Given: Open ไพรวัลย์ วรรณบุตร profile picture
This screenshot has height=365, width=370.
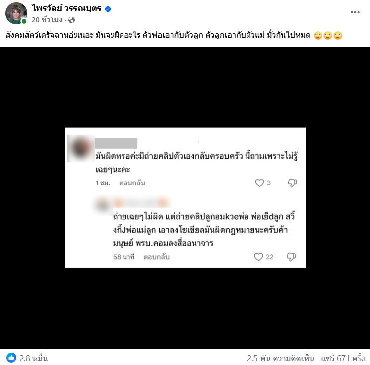Looking at the screenshot, I should pyautogui.click(x=16, y=13).
